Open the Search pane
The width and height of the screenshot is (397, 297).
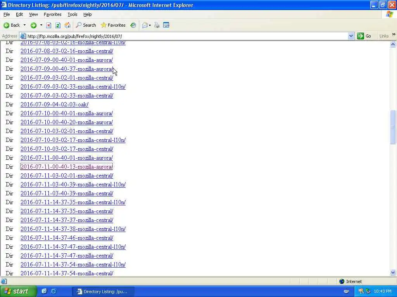[x=86, y=25]
